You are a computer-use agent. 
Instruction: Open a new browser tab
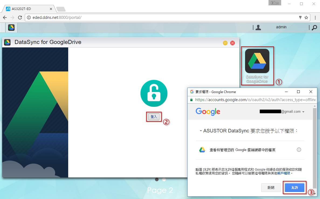[x=61, y=9]
